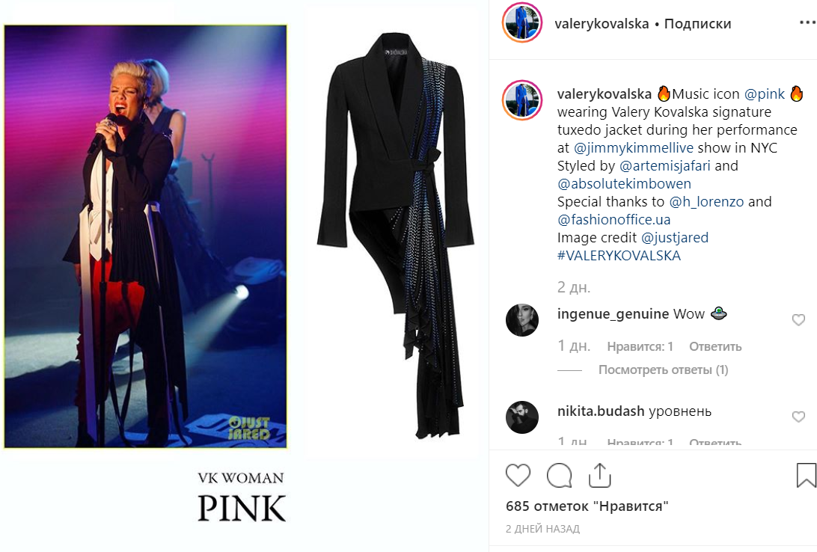Open @jimmykimmellive mention link

pos(634,148)
